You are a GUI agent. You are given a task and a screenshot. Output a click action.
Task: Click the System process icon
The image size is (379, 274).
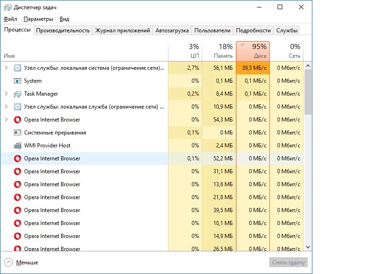click(18, 81)
